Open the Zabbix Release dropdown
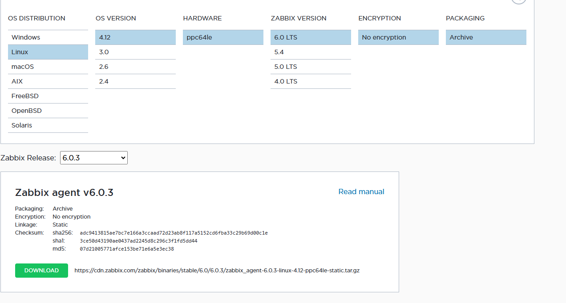566x303 pixels. 94,158
